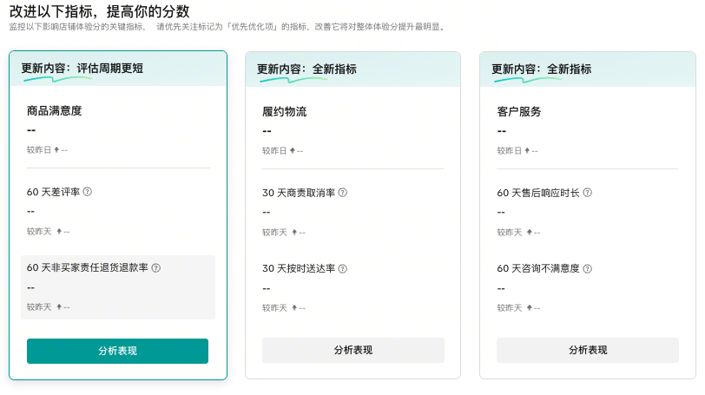Click the 改进以下指标，提高你的分数 page heading
The height and width of the screenshot is (395, 705).
[99, 10]
